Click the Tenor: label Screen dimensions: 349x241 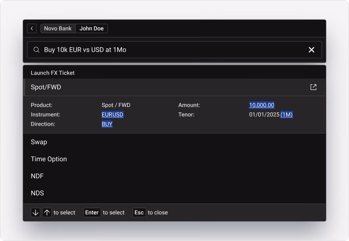click(186, 115)
